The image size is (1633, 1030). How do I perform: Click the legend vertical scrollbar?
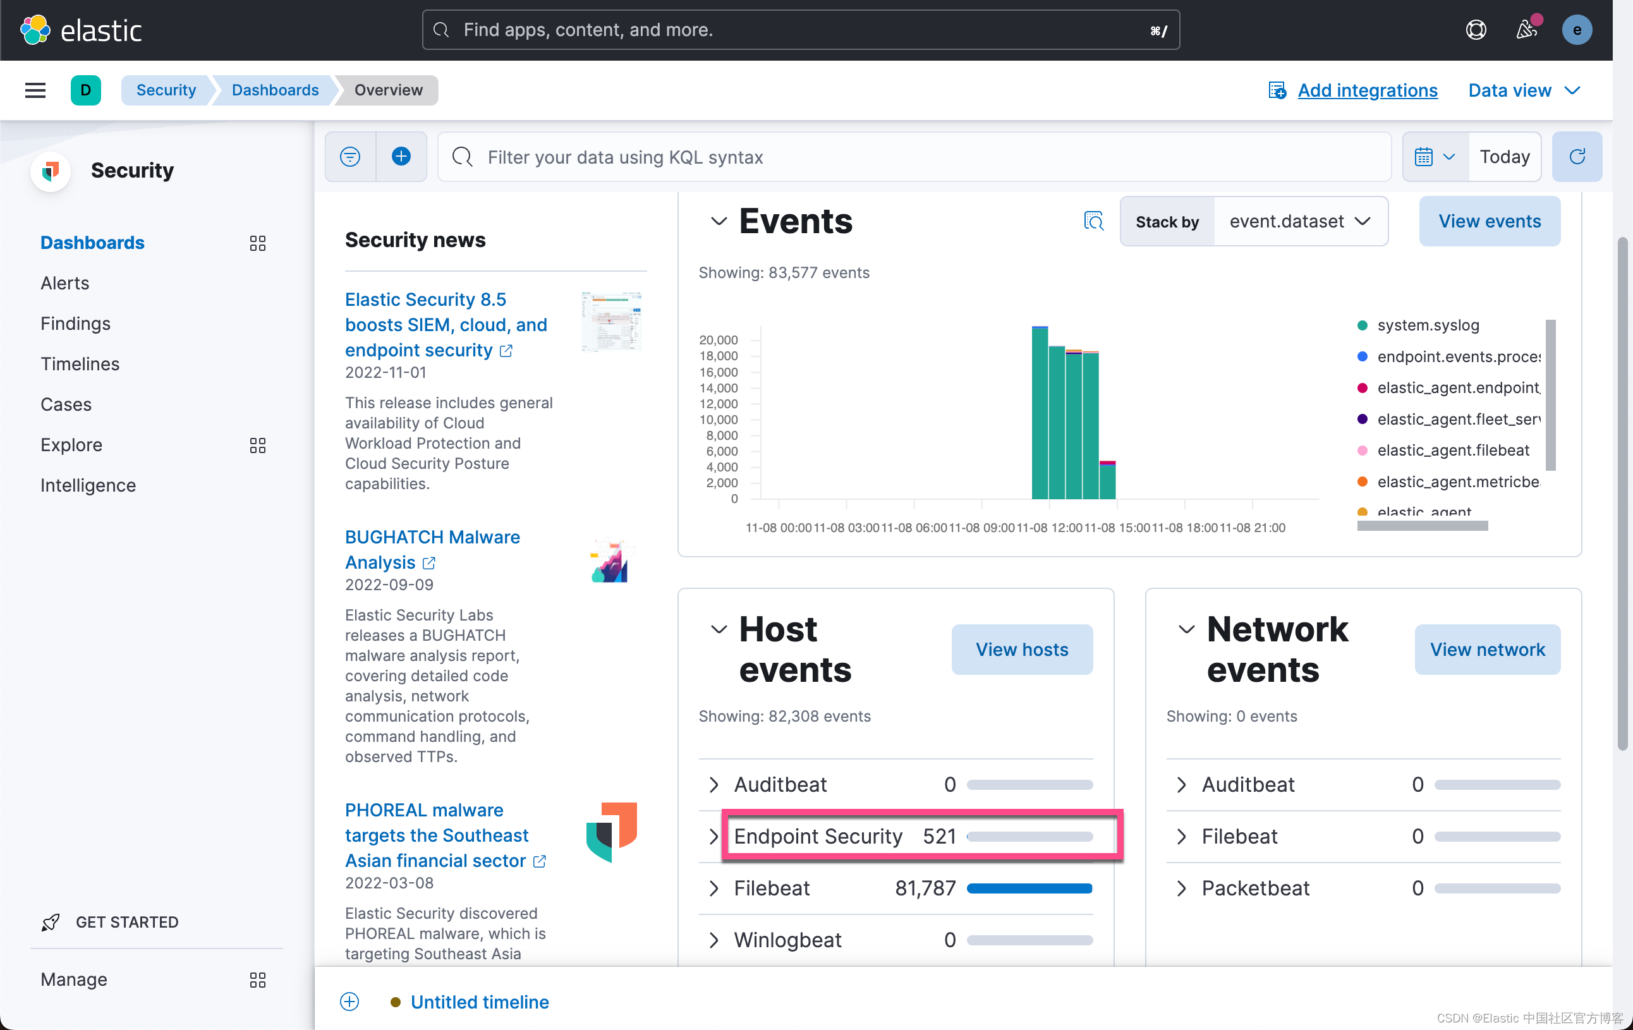1550,395
